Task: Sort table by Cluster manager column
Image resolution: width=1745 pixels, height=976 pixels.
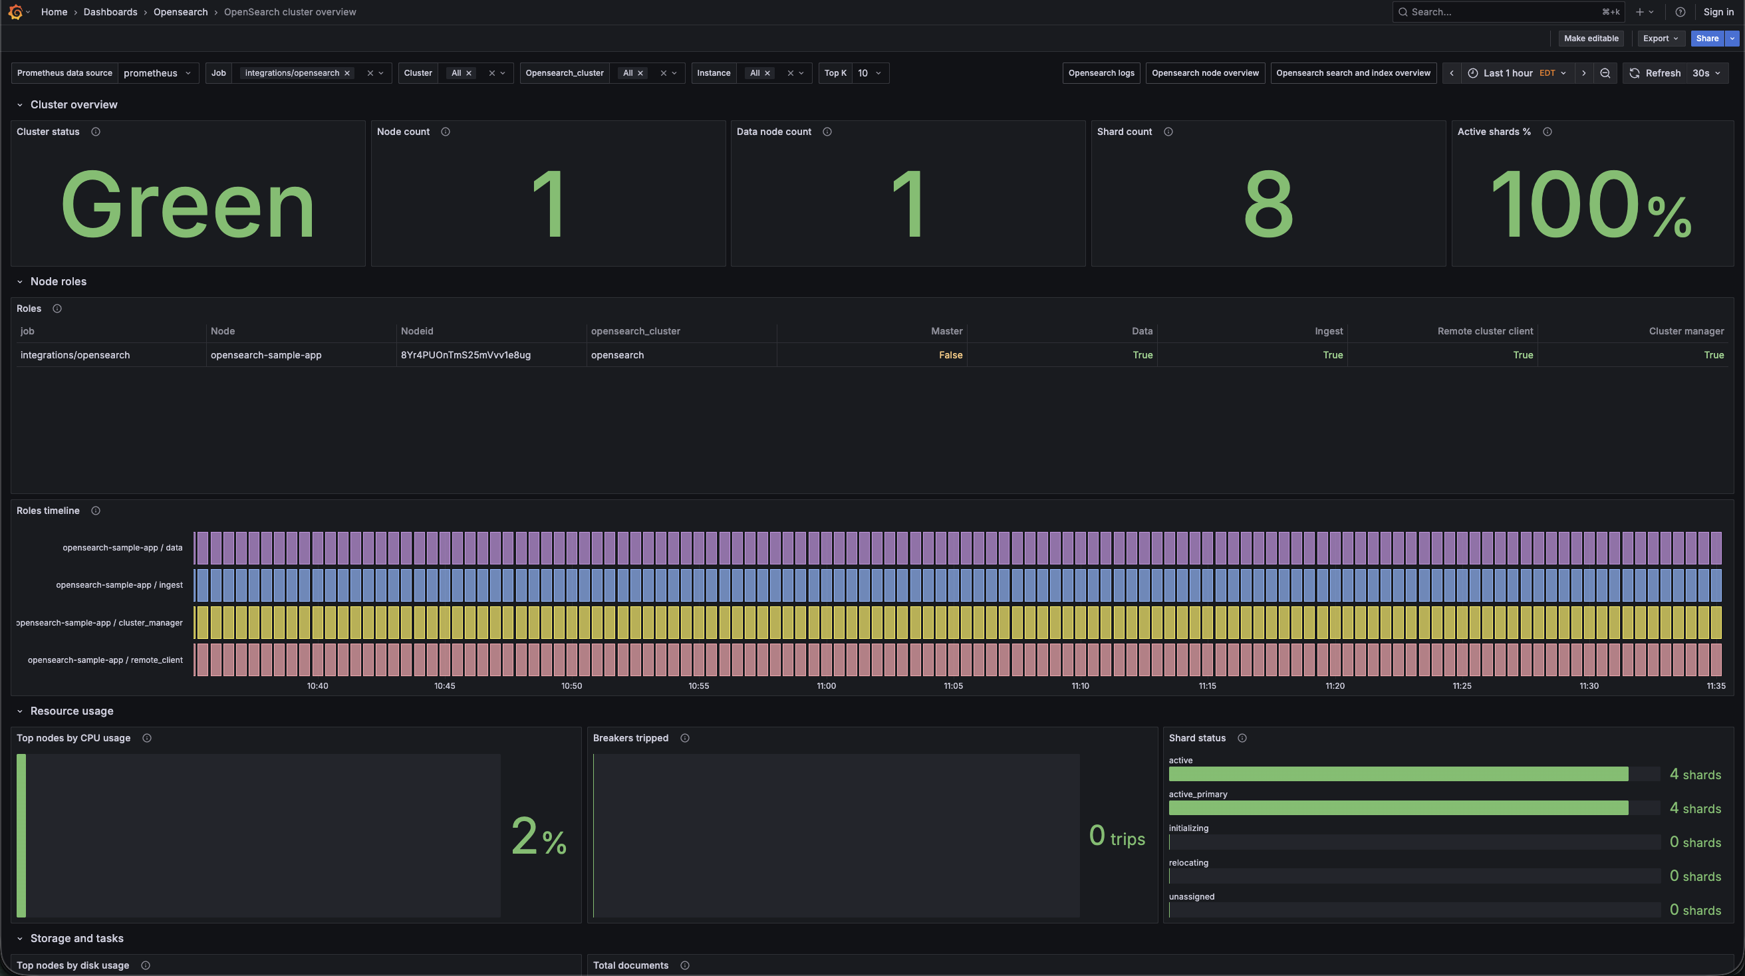Action: coord(1686,331)
